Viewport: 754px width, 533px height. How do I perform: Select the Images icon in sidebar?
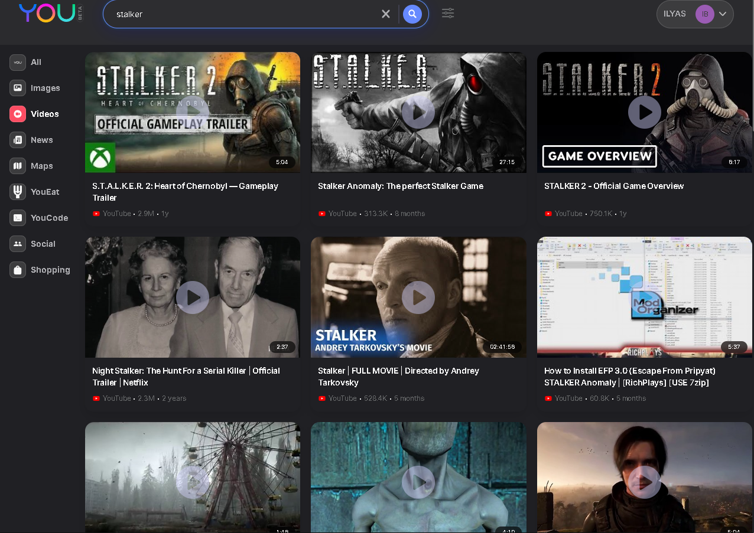[18, 88]
